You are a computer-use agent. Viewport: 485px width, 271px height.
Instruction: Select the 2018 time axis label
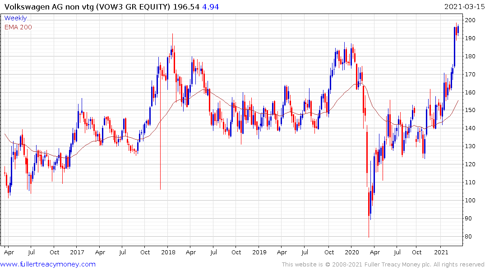168,252
